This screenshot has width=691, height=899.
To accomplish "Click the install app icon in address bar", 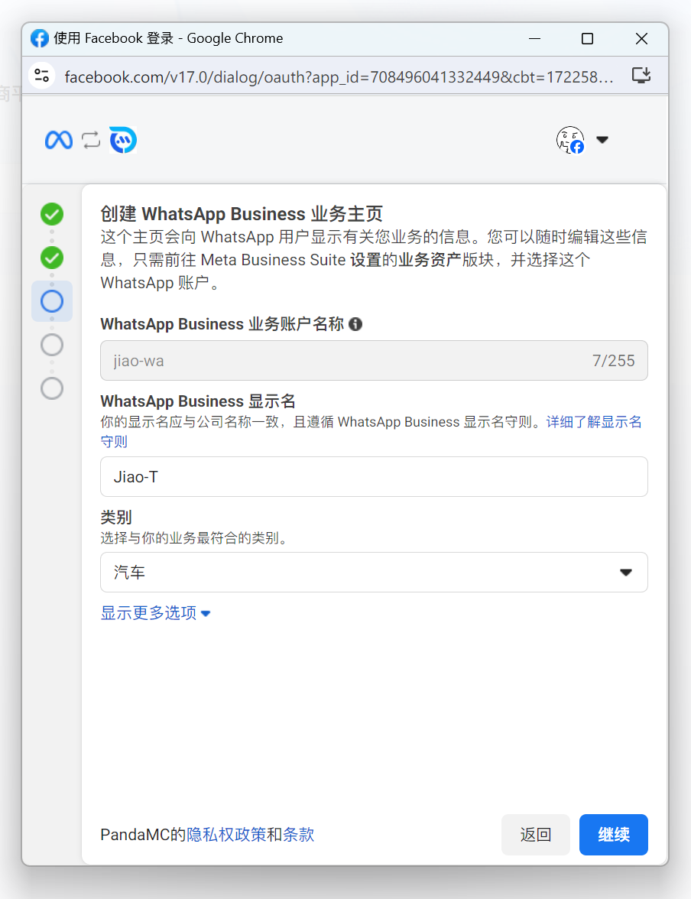I will point(641,75).
